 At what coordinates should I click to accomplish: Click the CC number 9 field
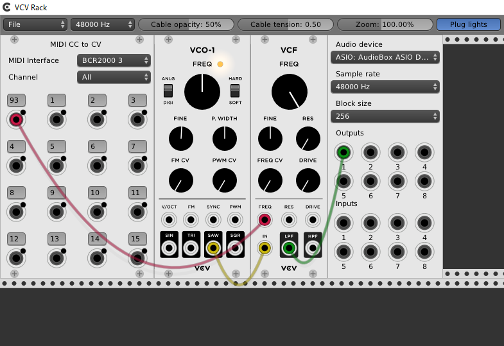click(56, 193)
